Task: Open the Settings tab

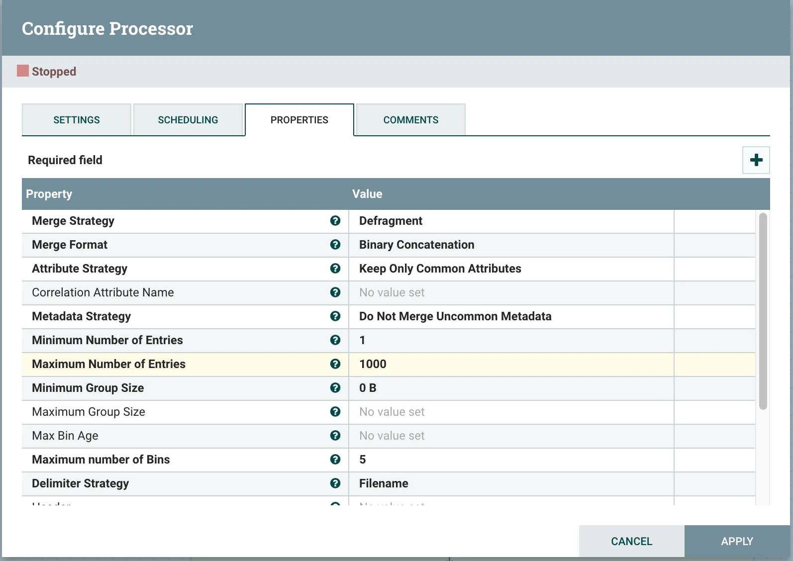Action: 77,120
